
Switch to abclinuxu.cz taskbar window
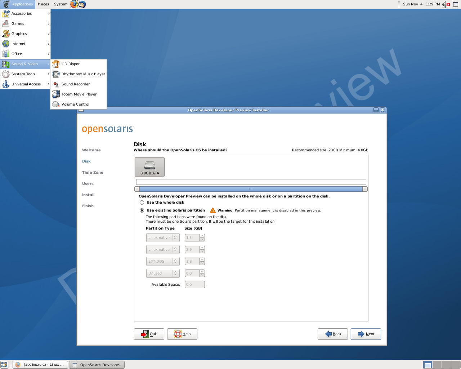tap(40, 365)
